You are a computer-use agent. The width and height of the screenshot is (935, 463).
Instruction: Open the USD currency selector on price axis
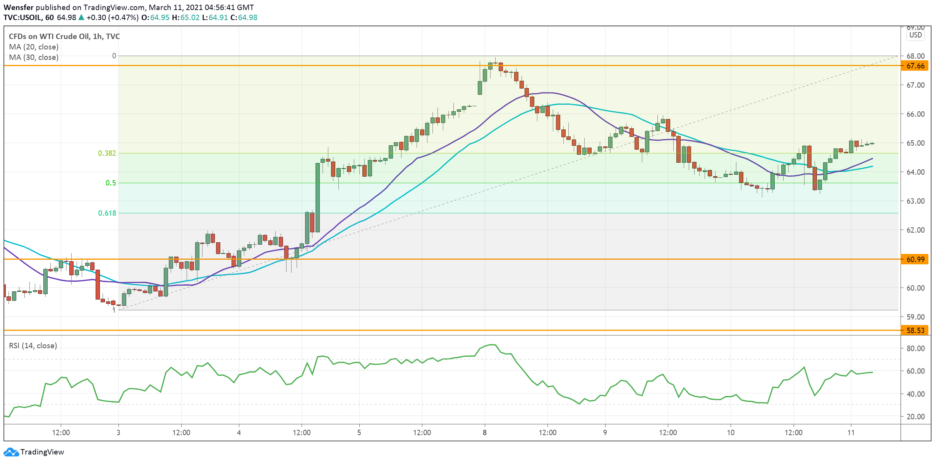[916, 34]
